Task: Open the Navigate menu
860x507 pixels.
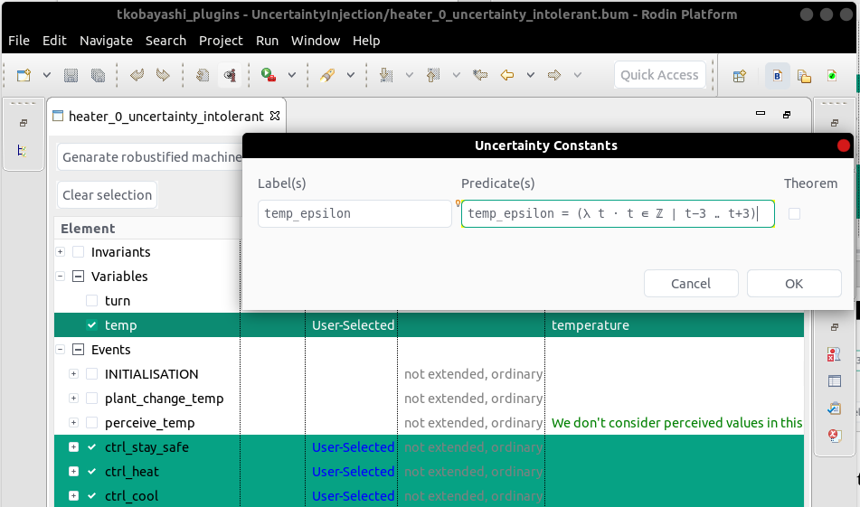Action: pyautogui.click(x=106, y=41)
